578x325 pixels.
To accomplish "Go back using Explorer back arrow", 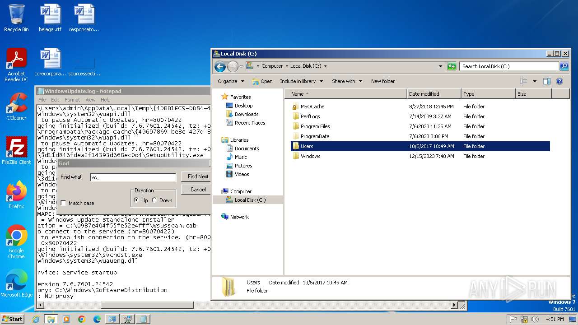I will [x=220, y=66].
